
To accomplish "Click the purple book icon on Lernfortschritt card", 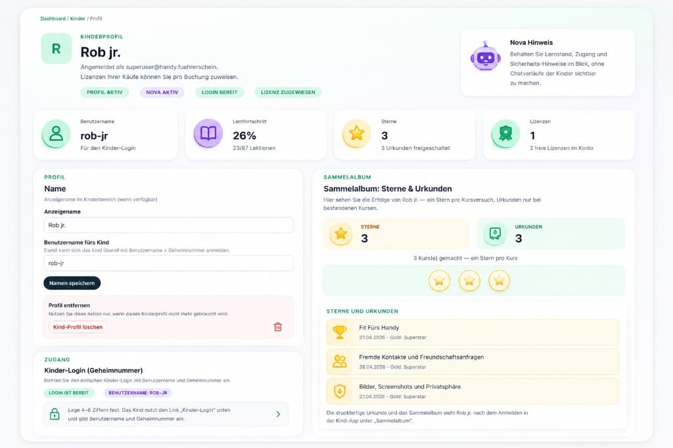I will pyautogui.click(x=207, y=135).
